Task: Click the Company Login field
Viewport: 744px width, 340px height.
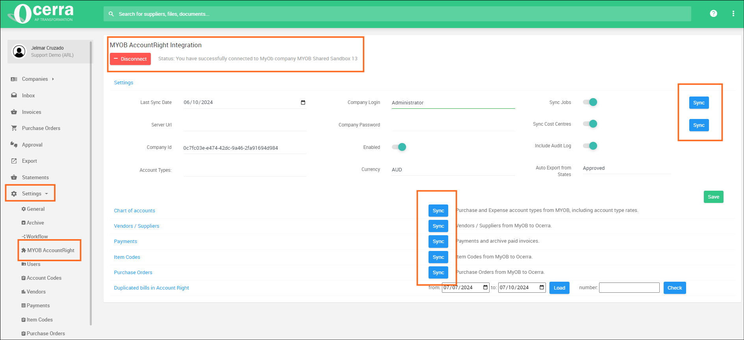Action: coord(453,103)
